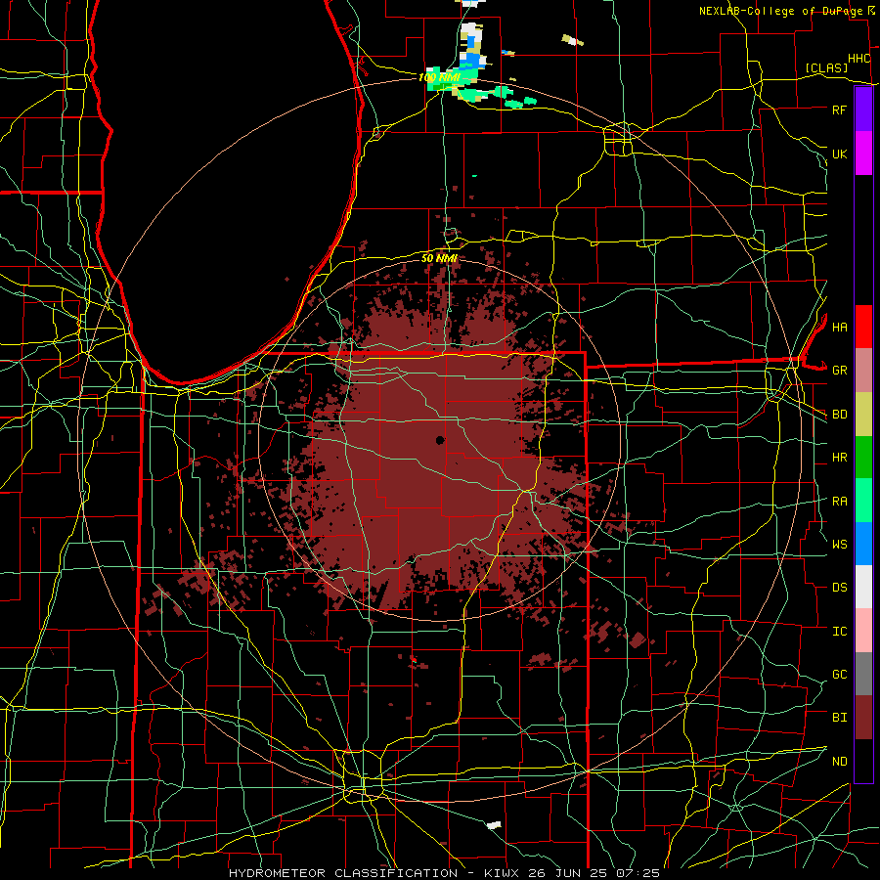Click the gray GC legend swatch

[863, 674]
